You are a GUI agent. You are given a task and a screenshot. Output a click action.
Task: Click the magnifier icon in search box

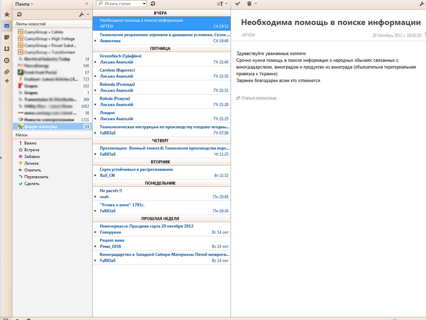[101, 3]
